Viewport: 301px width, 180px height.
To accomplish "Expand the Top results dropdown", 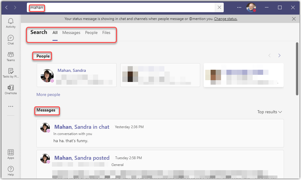I will click(269, 112).
